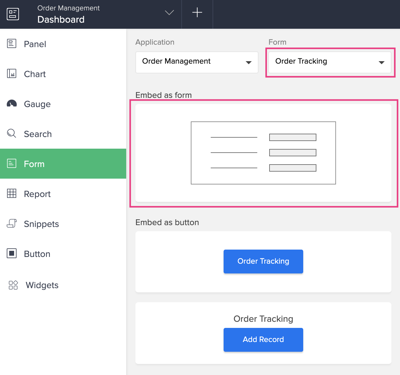Select the Report label in sidebar

pos(37,194)
